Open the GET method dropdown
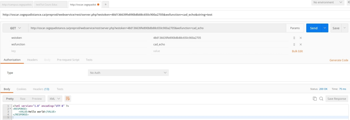 [x=15, y=28]
